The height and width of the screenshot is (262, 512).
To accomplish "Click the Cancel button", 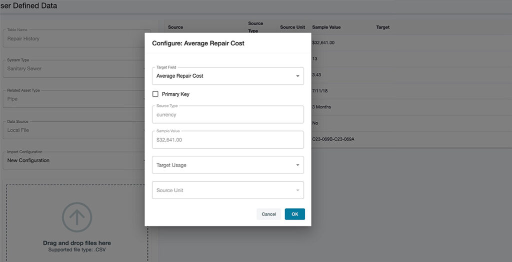I will pyautogui.click(x=268, y=214).
